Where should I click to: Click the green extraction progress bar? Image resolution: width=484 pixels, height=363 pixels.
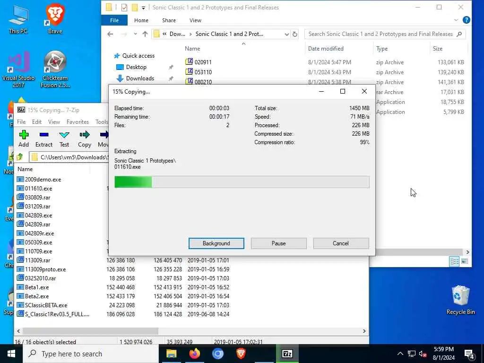pos(242,182)
